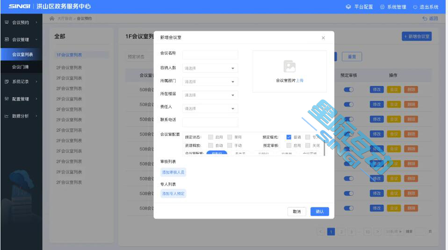The width and height of the screenshot is (448, 250).
Task: Click 确认 to confirm new room
Action: click(320, 212)
